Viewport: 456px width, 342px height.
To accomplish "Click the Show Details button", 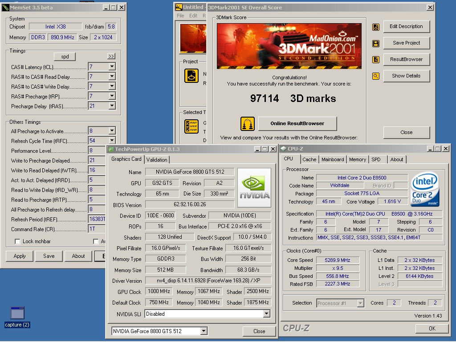I will coord(406,76).
